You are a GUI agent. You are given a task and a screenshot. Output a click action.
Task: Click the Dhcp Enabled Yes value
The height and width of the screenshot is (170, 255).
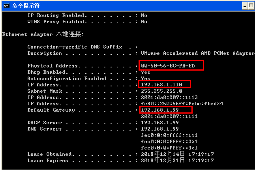pos(146,72)
